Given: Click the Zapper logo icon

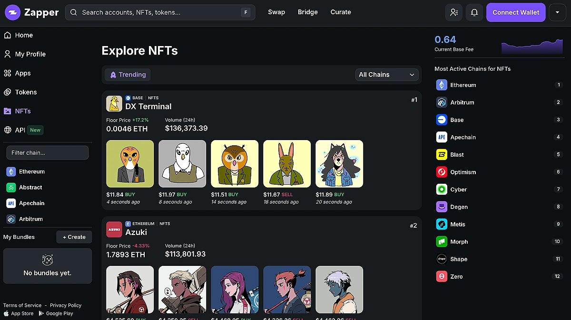Looking at the screenshot, I should tap(13, 12).
